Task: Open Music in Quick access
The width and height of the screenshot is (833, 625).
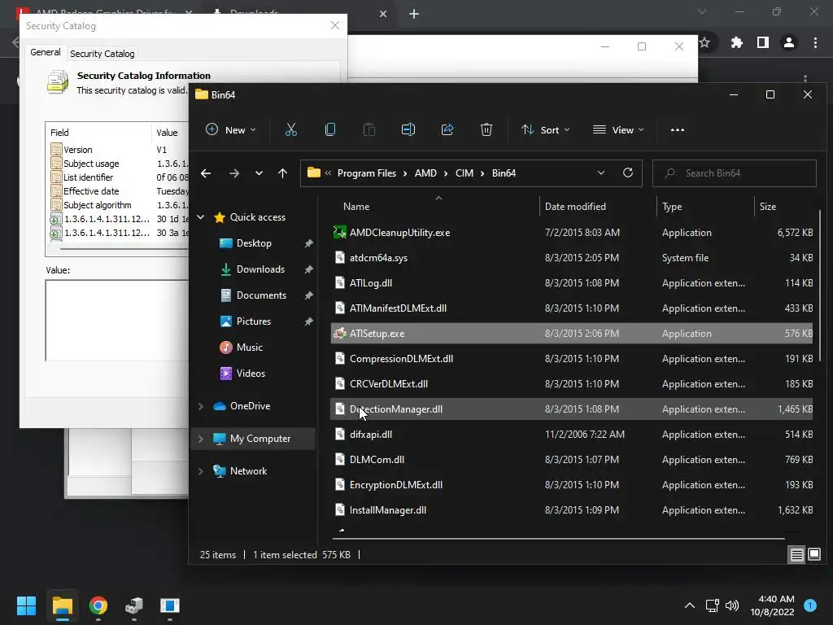Action: point(249,347)
